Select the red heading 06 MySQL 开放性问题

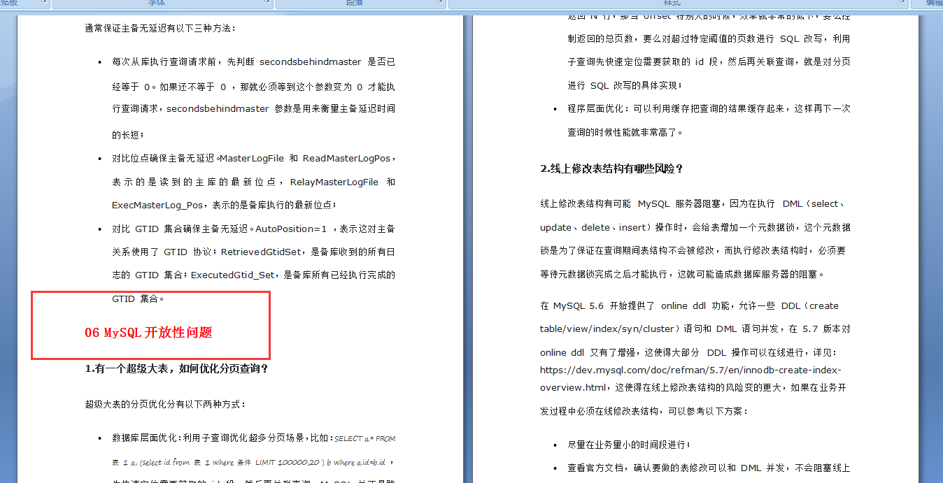149,331
